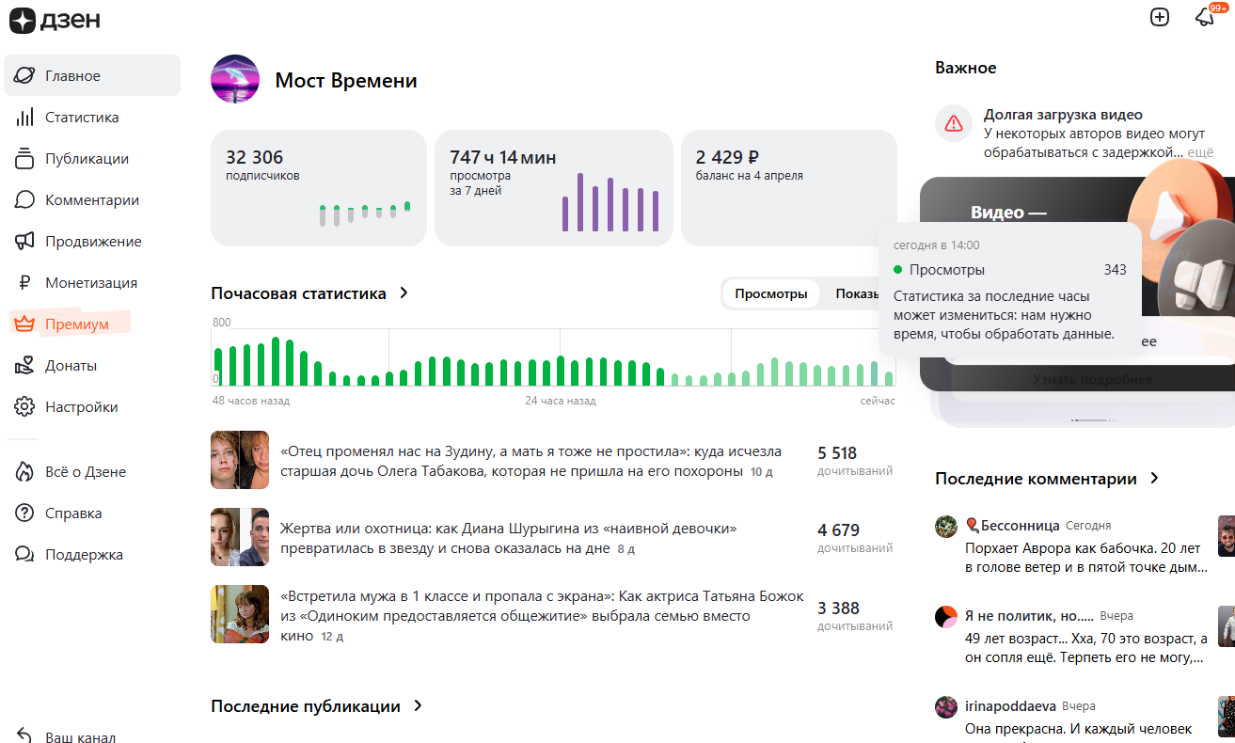Expand Последние комментарии via its chevron
This screenshot has width=1235, height=743.
[x=1155, y=479]
